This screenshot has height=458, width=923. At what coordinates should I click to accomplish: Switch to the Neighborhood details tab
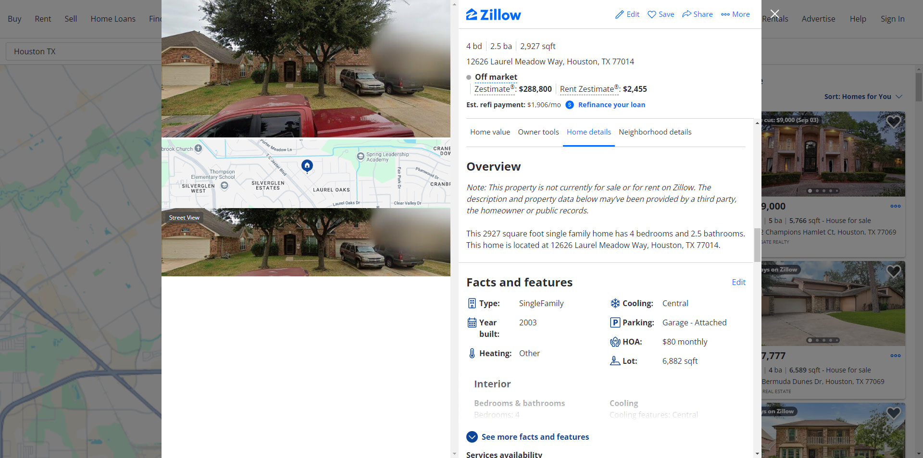655,132
